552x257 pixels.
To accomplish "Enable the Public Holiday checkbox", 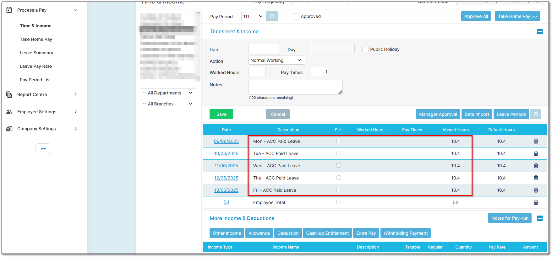I will 365,49.
